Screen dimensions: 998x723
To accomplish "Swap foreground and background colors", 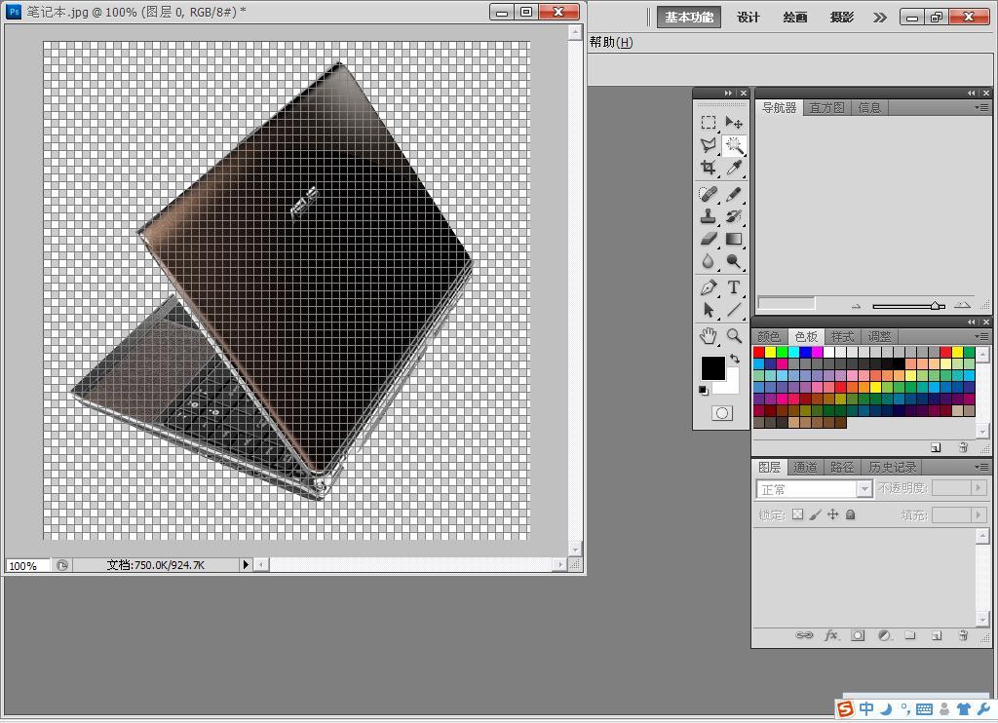I will [735, 359].
